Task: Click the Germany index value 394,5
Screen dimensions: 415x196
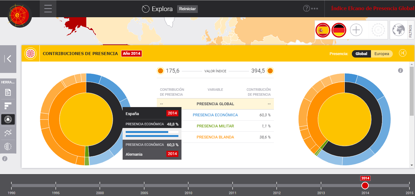Action: [258, 71]
